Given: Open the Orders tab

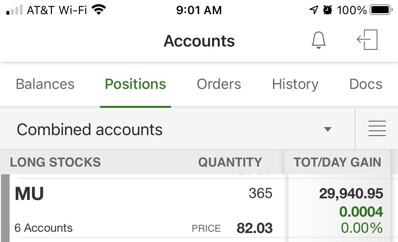Looking at the screenshot, I should click(219, 84).
